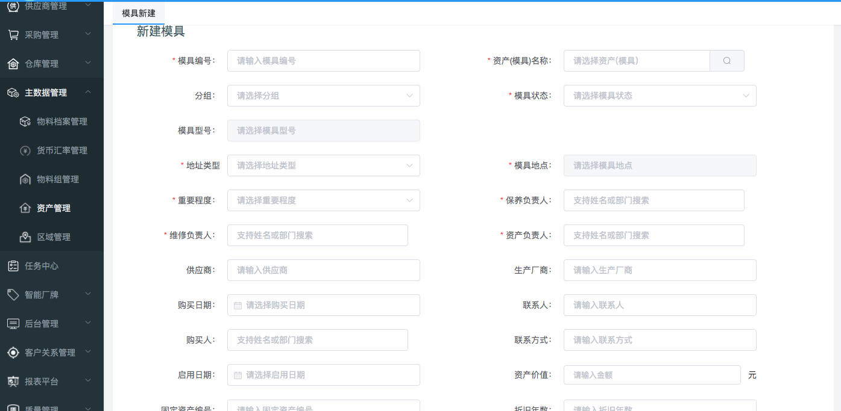Select the 重要程度 dropdown
Screen dimensions: 841x411
point(323,200)
